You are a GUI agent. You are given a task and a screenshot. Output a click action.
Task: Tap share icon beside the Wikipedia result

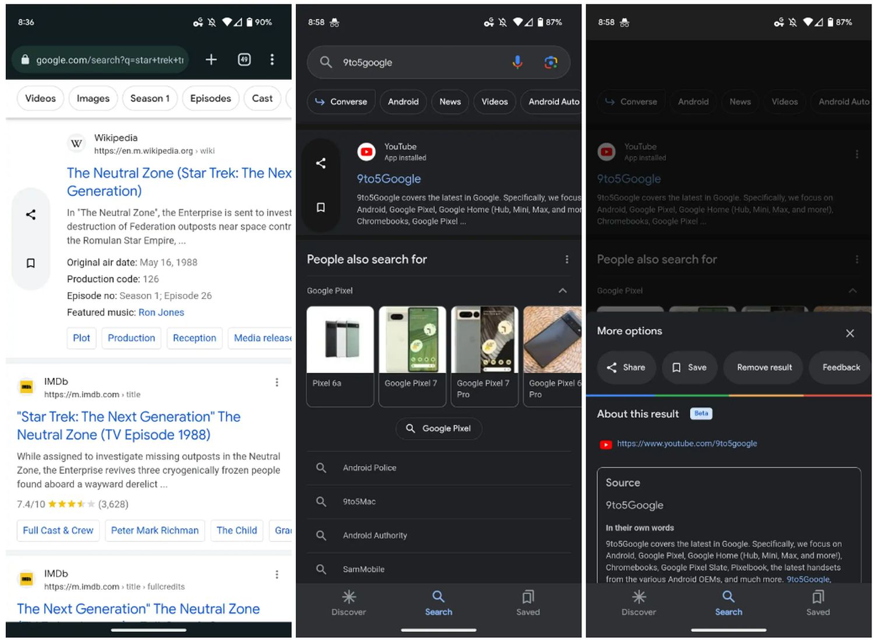(x=31, y=214)
